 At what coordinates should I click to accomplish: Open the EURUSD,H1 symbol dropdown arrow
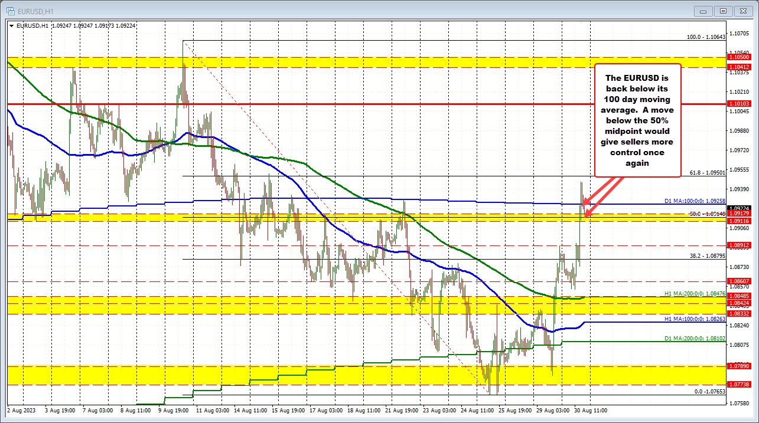12,26
